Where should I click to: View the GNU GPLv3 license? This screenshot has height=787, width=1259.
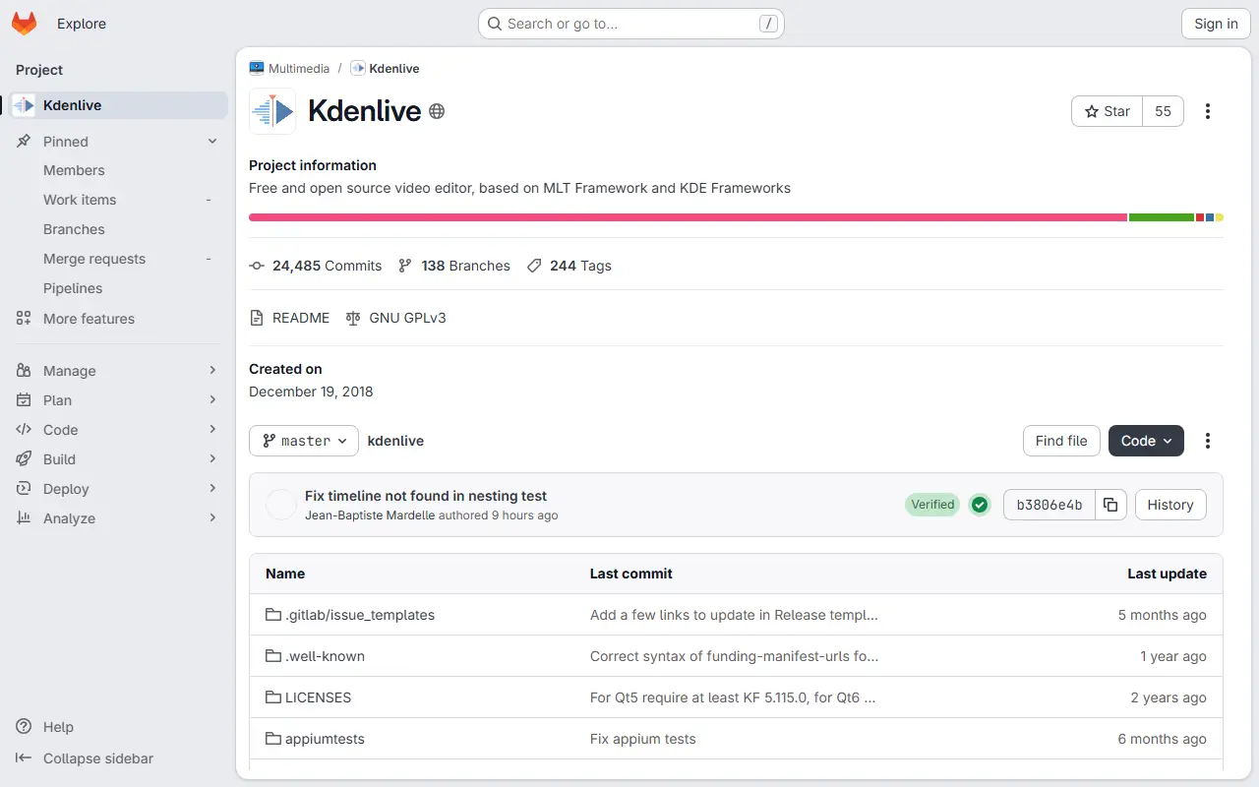tap(395, 318)
